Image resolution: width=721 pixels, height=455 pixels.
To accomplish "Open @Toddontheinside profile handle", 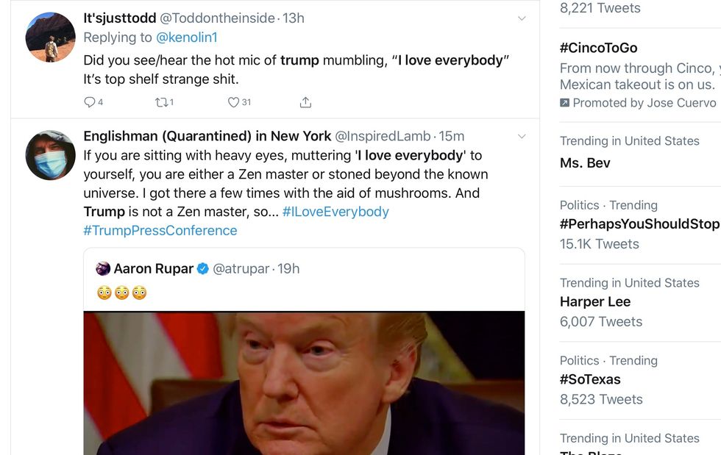I will pyautogui.click(x=217, y=18).
